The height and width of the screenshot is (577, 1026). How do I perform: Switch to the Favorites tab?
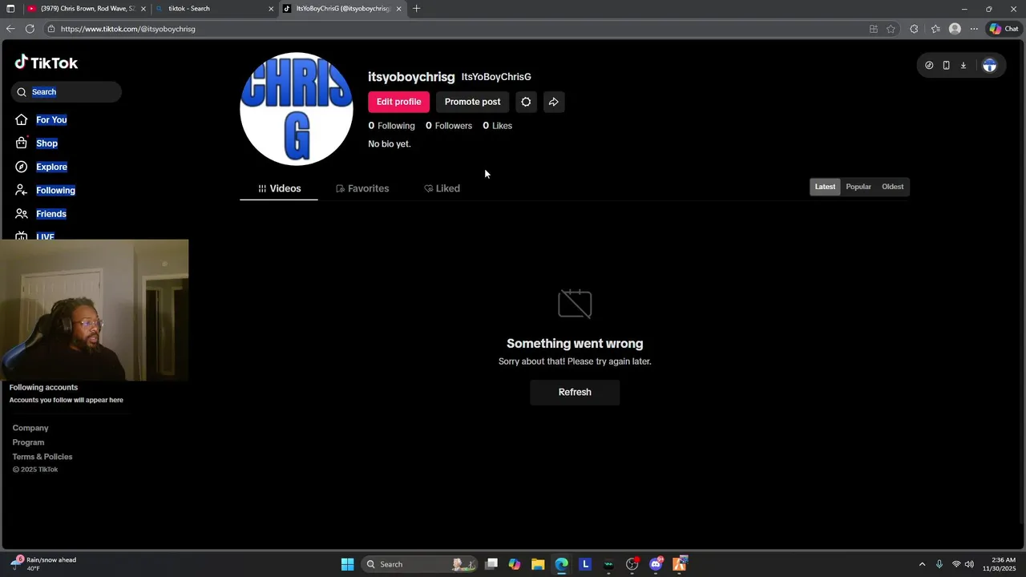click(362, 188)
